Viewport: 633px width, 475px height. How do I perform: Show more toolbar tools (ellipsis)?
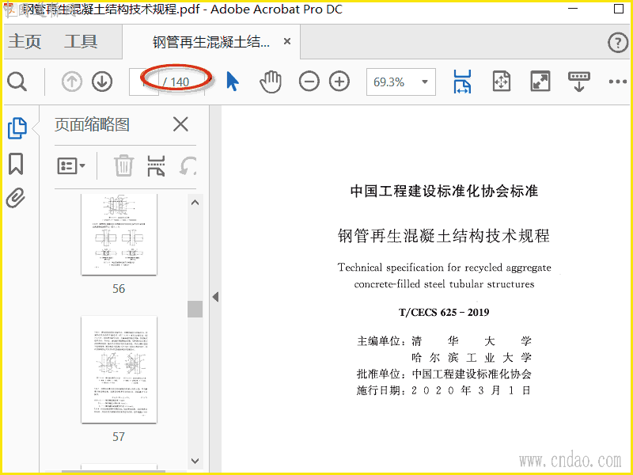click(618, 82)
